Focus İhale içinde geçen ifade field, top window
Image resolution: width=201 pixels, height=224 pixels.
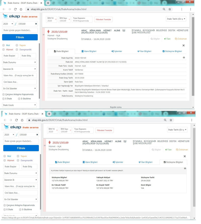coord(20,30)
